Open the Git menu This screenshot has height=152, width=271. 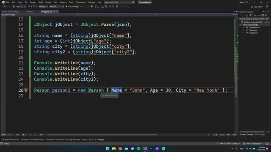pos(26,3)
